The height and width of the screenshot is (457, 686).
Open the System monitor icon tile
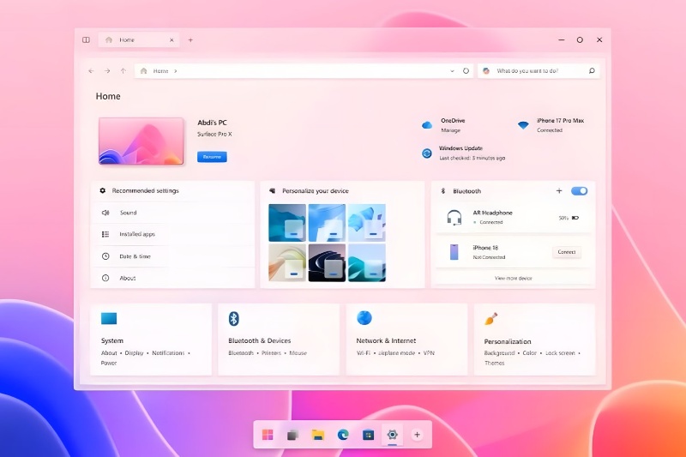(x=109, y=318)
